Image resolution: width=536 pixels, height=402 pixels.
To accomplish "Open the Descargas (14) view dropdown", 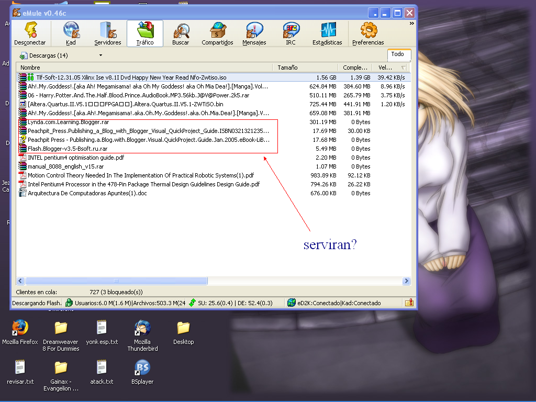I will 100,55.
